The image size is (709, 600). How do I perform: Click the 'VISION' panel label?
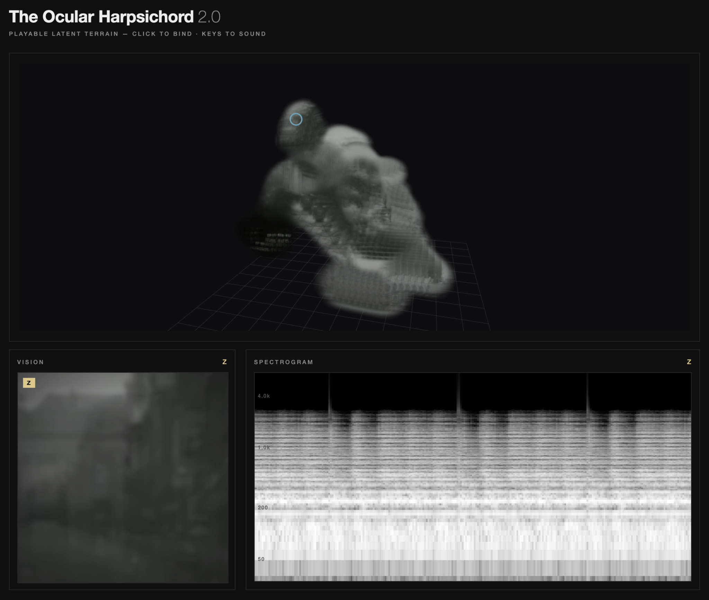coord(30,362)
